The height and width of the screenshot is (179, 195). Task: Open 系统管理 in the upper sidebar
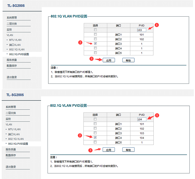[12, 18]
